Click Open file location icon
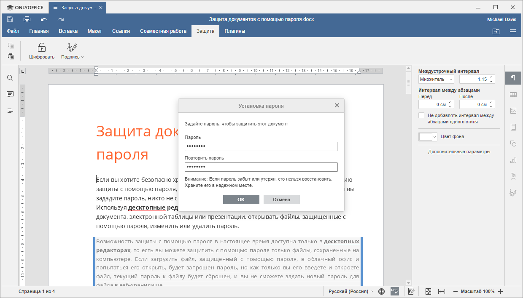This screenshot has height=298, width=523. pyautogui.click(x=496, y=31)
